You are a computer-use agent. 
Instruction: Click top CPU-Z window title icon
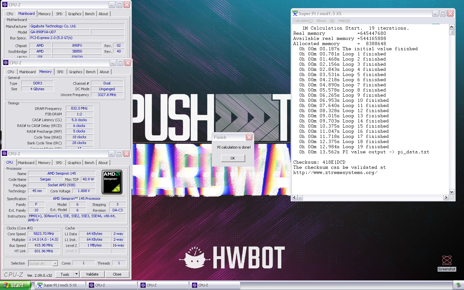click(x=5, y=5)
